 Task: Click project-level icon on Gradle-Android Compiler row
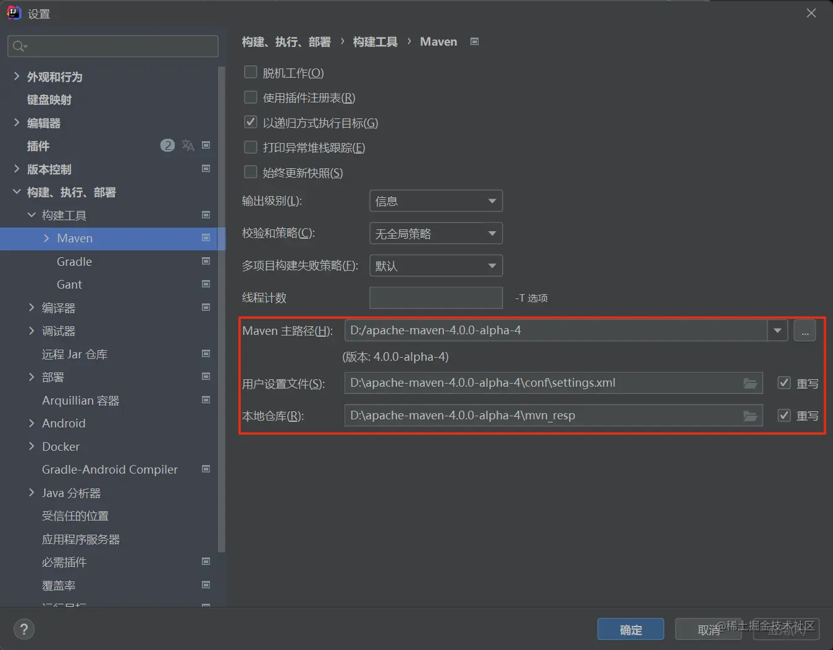point(206,469)
